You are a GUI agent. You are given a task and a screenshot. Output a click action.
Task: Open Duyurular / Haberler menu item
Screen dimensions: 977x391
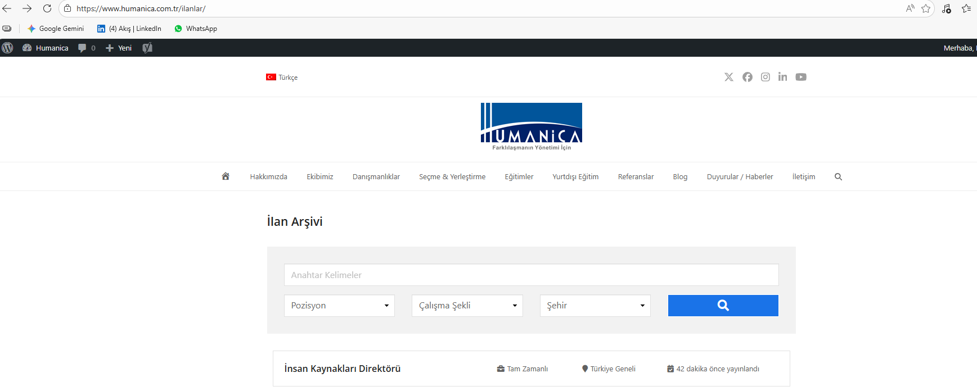point(740,177)
